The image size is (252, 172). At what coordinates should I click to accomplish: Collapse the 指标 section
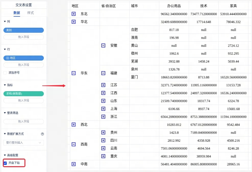coord(5,85)
